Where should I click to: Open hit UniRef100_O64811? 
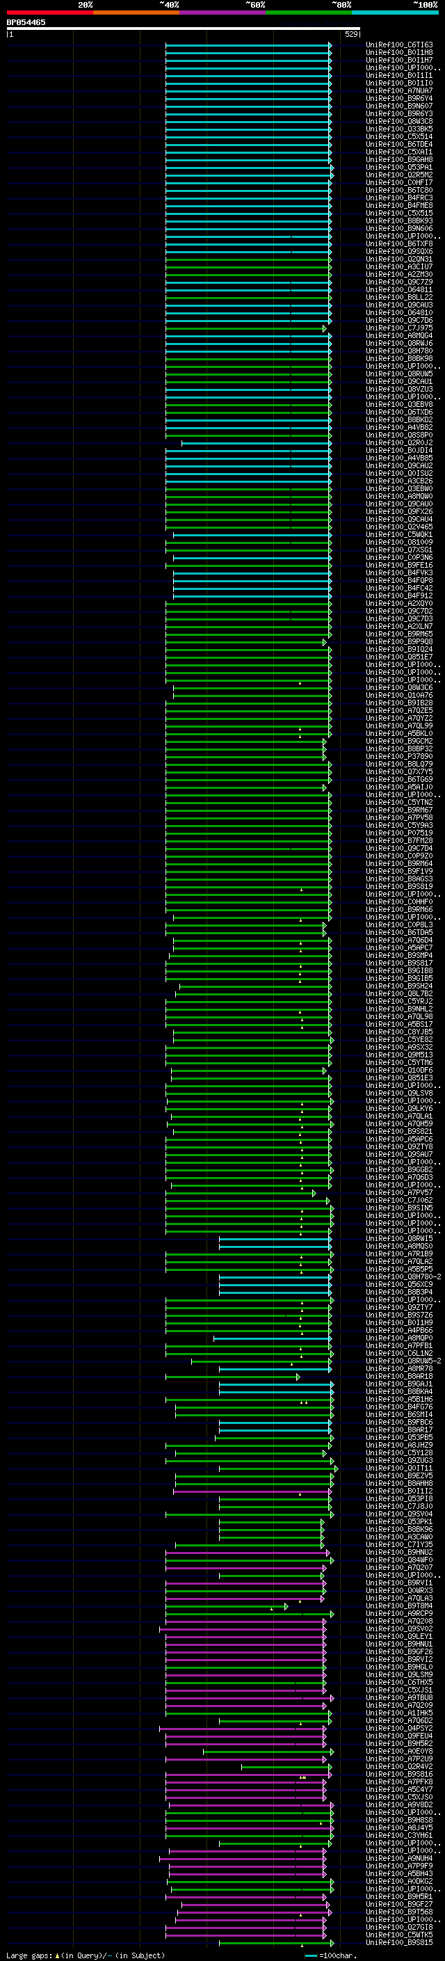(399, 289)
